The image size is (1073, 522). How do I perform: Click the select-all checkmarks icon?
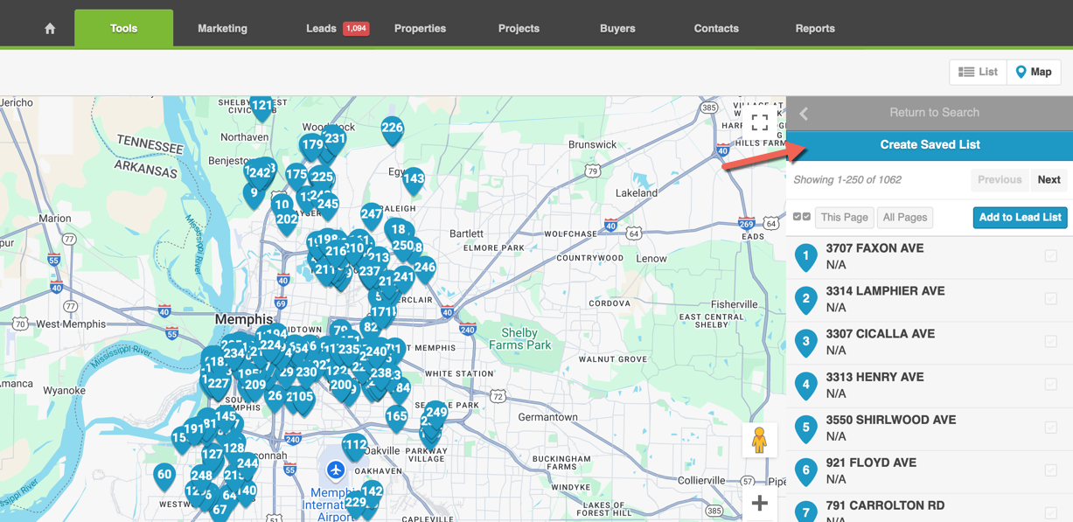(x=801, y=217)
